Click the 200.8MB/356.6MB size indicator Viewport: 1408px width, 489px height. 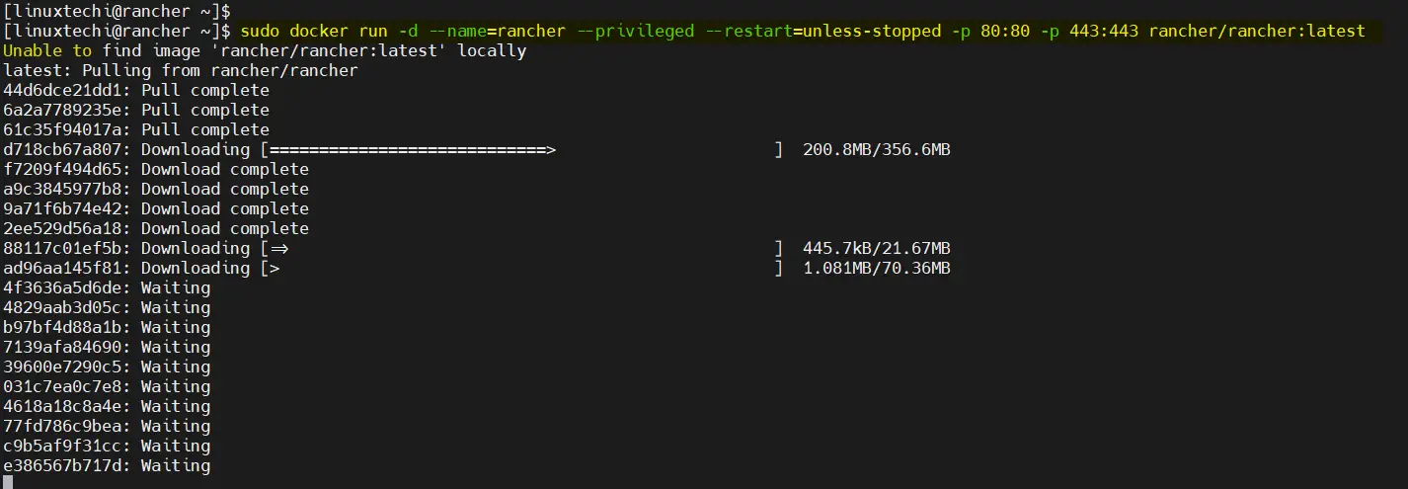point(877,149)
